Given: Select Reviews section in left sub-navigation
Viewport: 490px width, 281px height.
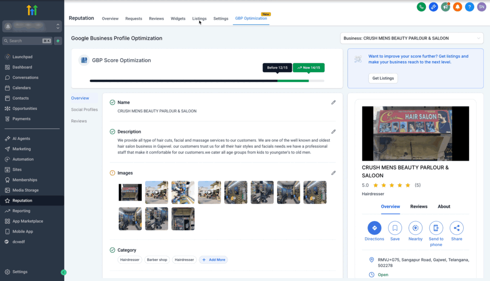Looking at the screenshot, I should [79, 121].
